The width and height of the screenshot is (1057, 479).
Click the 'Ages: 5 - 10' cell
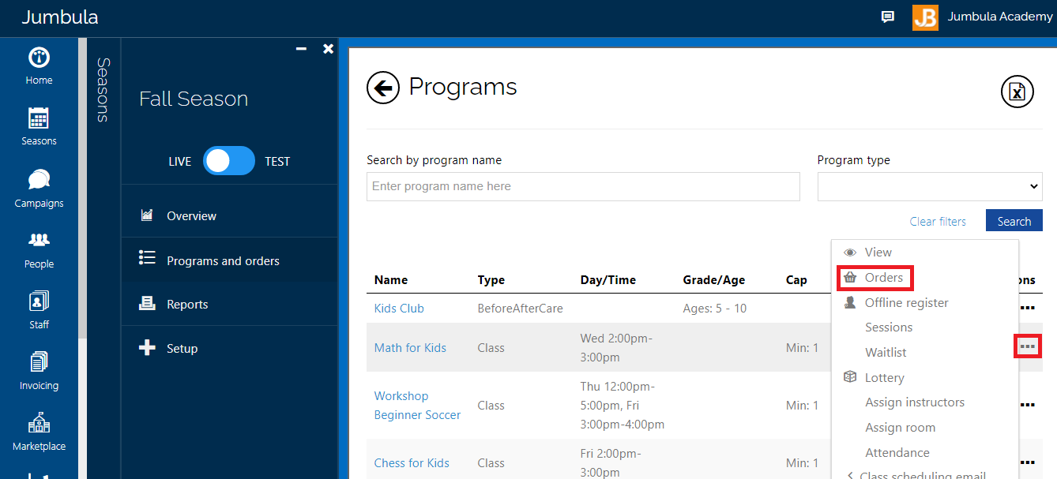(715, 308)
